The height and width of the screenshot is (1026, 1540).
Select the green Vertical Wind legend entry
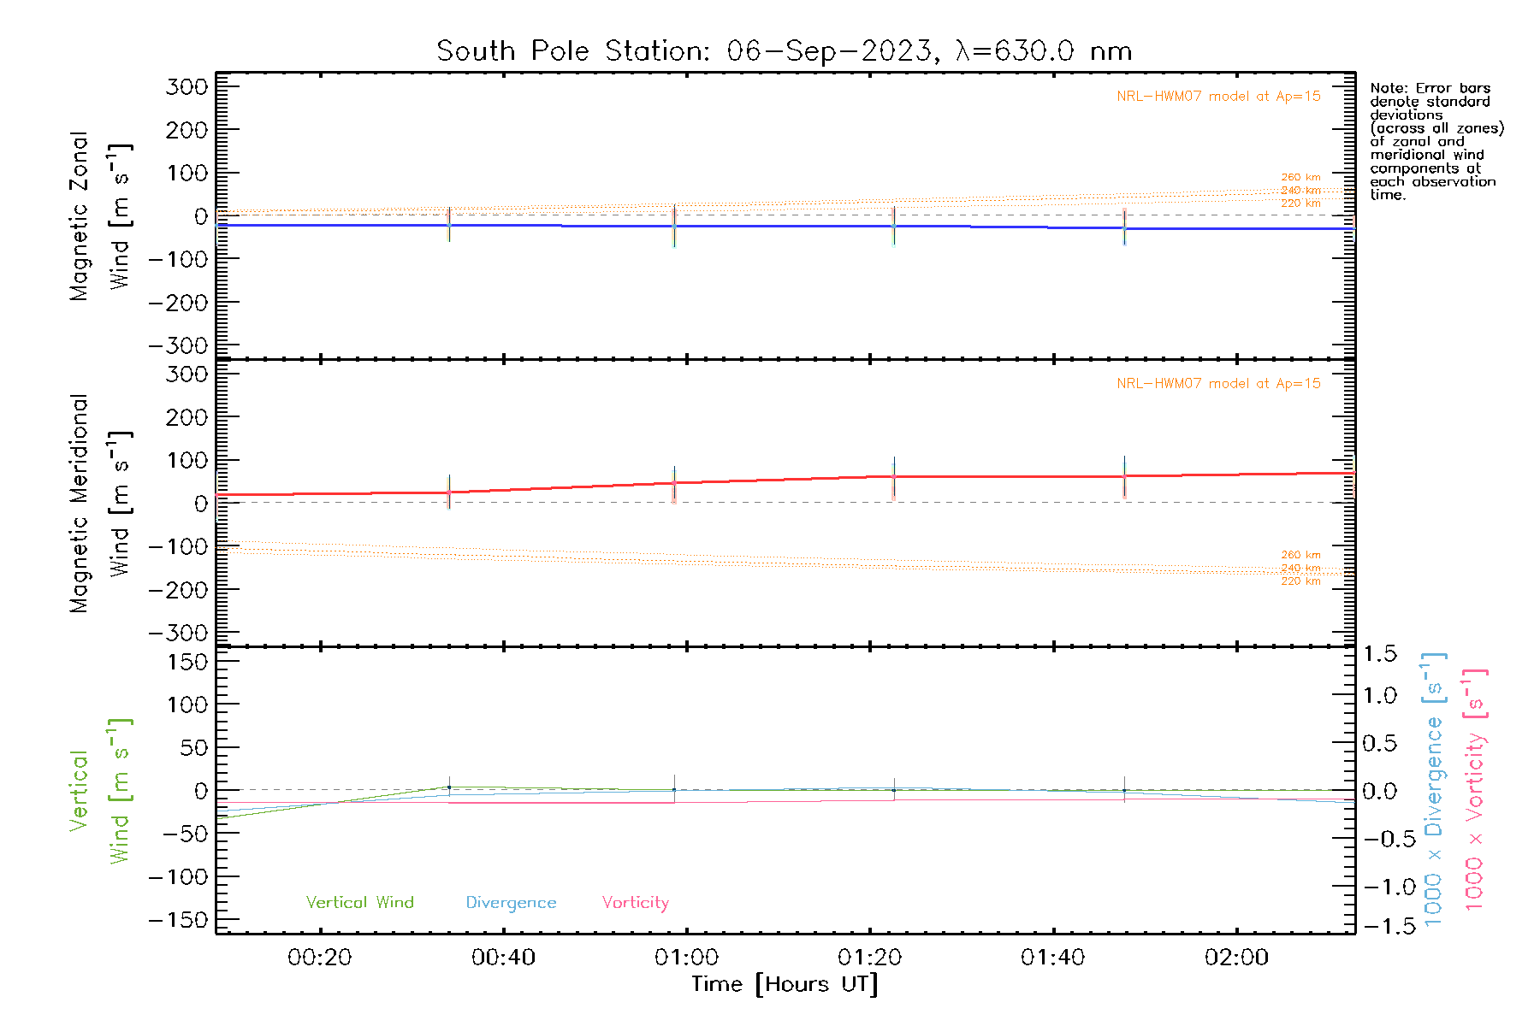point(359,903)
